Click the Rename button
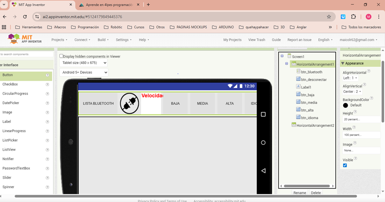 [299, 193]
